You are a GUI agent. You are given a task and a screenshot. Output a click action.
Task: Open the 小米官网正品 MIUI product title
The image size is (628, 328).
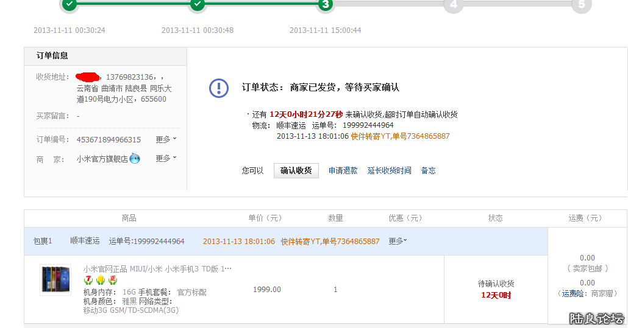coord(157,269)
